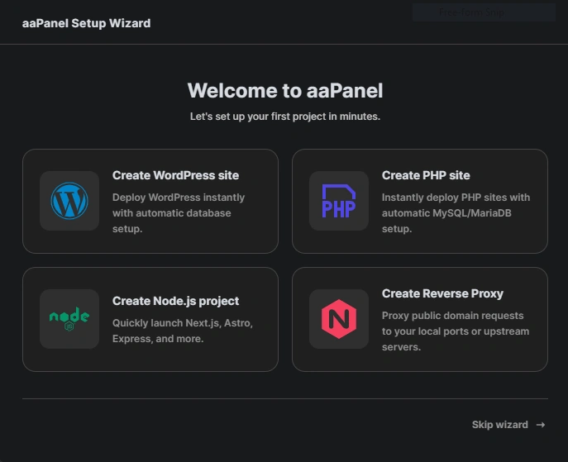
Task: Select the Create WordPress site title
Action: 175,175
